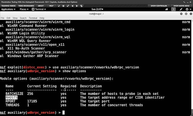Toggle the Show Movie Menu button
The height and width of the screenshot is (116, 193).
point(181,6)
